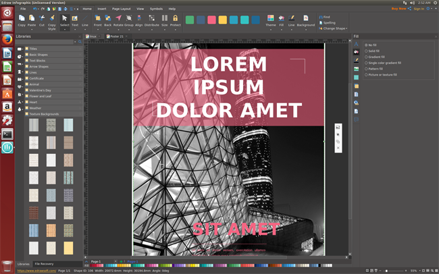The image size is (439, 274).
Task: Bring shape to Front using ribbon icon
Action: (97, 19)
